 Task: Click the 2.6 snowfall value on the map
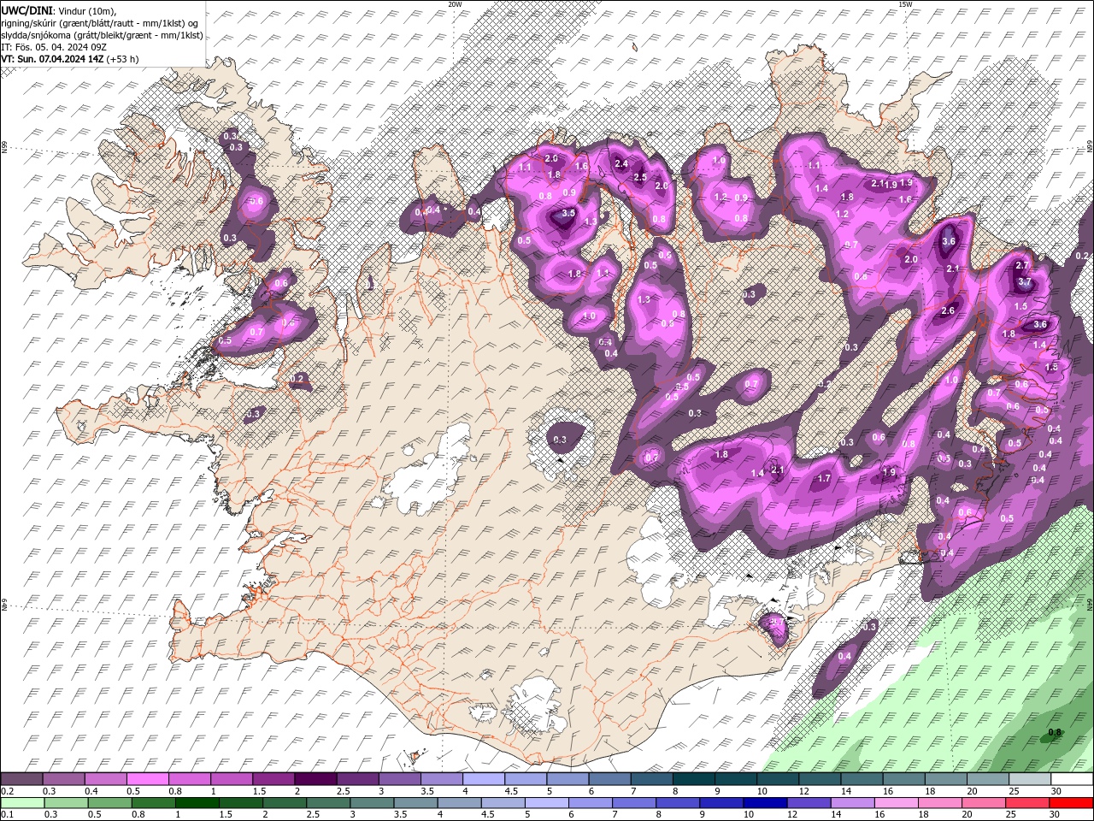click(x=948, y=311)
